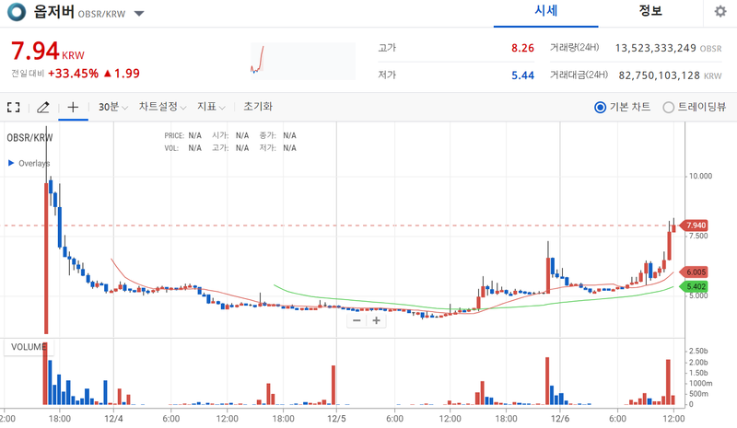Click the 거래량(24H) label

(574, 48)
